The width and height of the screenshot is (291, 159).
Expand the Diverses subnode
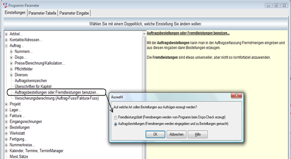pyautogui.click(x=11, y=75)
